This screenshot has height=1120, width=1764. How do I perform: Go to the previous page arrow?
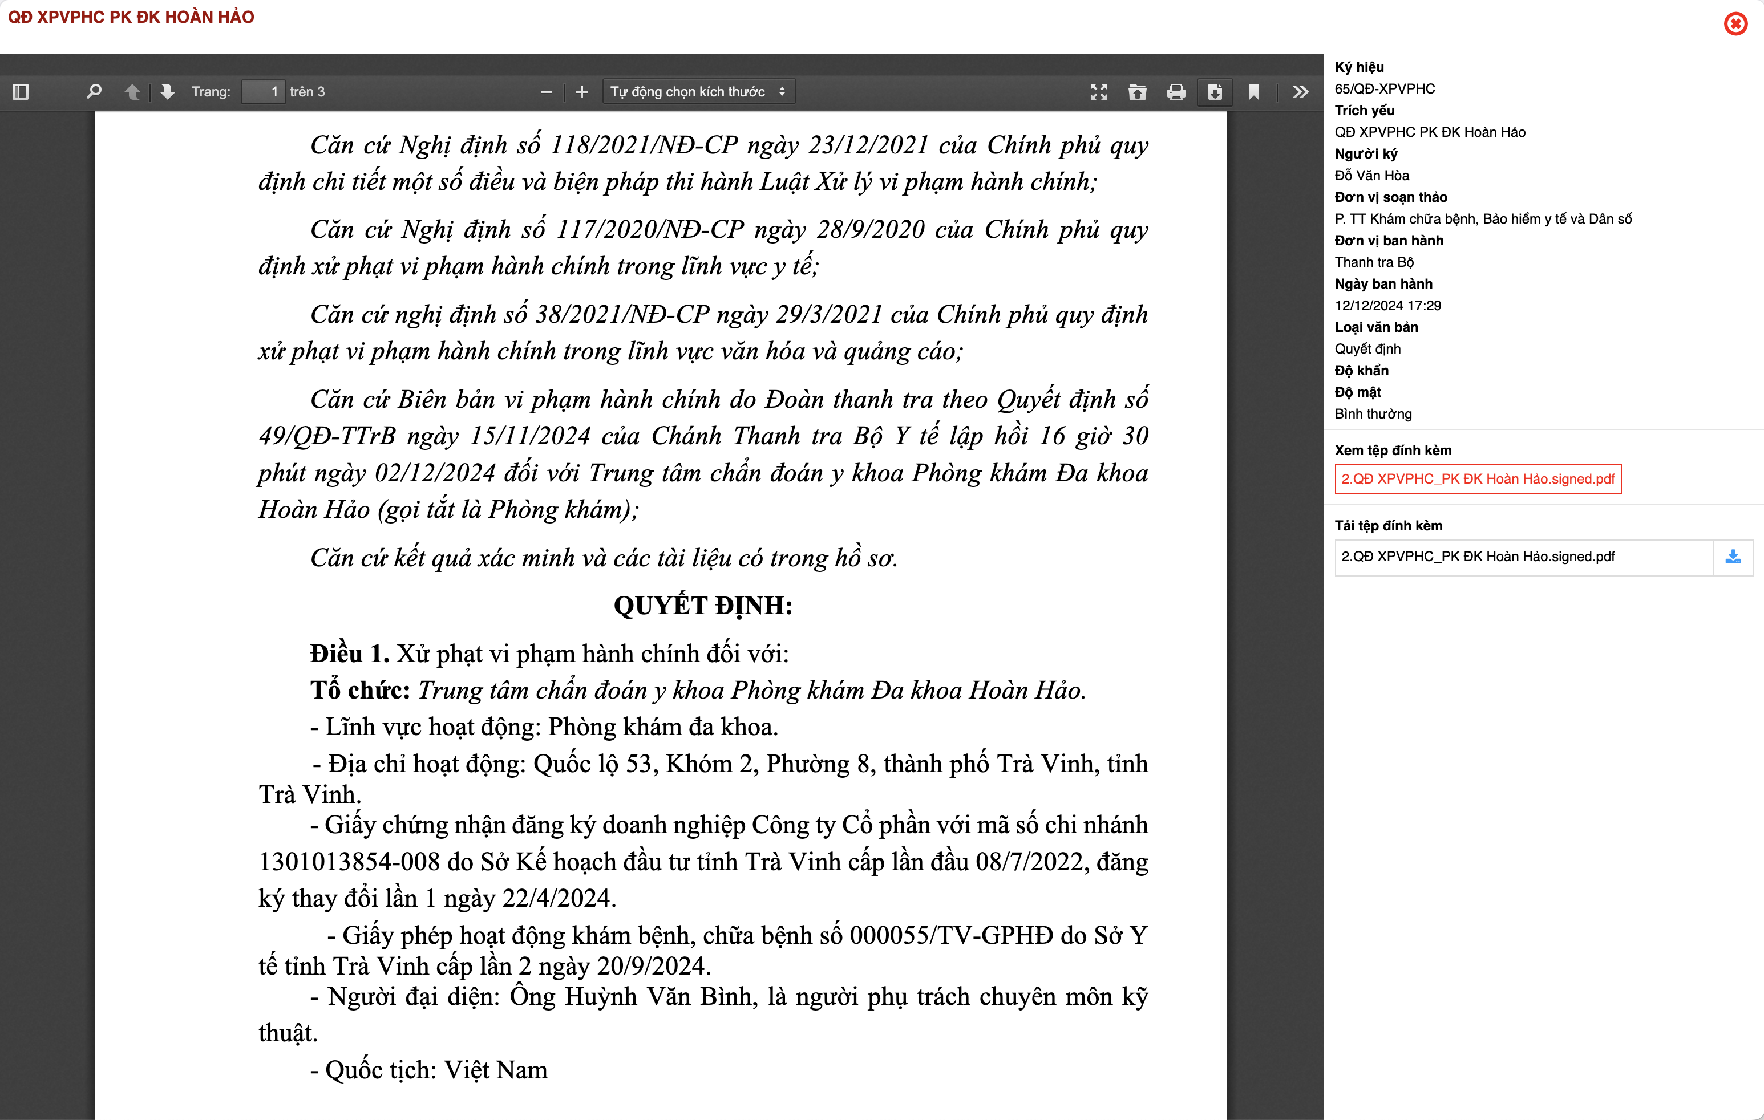132,91
